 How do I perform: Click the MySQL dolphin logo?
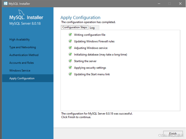pyautogui.click(x=21, y=12)
